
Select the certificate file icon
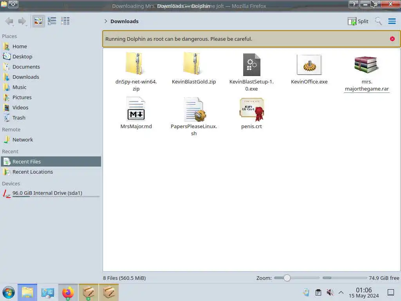tap(252, 110)
